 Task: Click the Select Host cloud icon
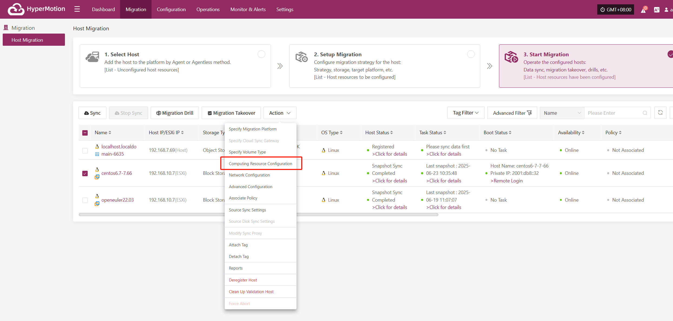pos(92,57)
